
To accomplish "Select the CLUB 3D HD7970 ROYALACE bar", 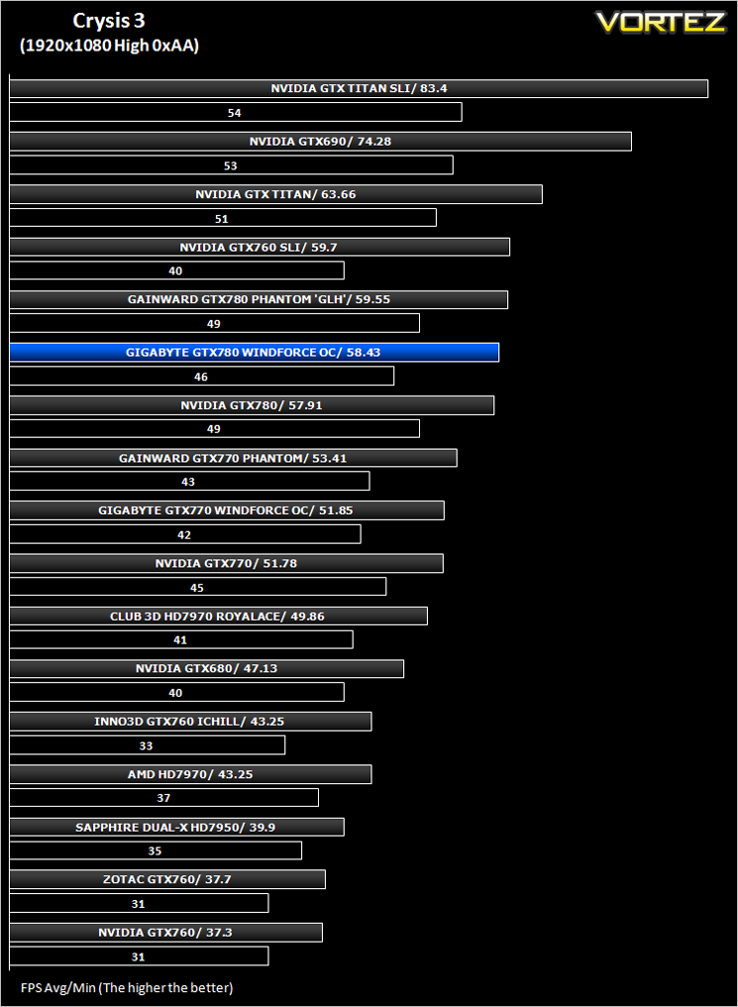I will click(x=218, y=615).
